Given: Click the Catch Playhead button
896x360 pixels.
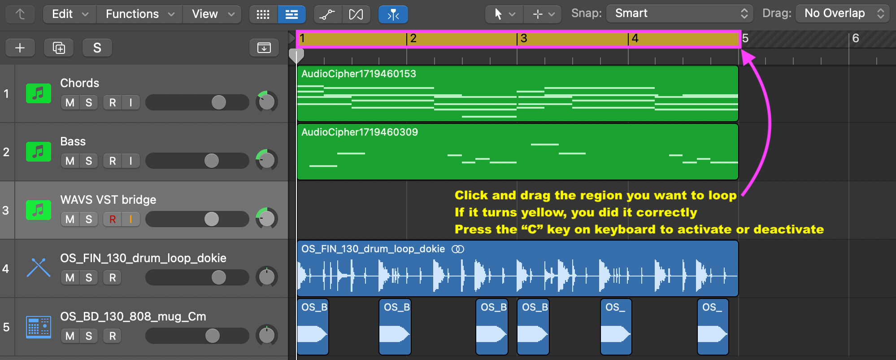Looking at the screenshot, I should point(393,14).
